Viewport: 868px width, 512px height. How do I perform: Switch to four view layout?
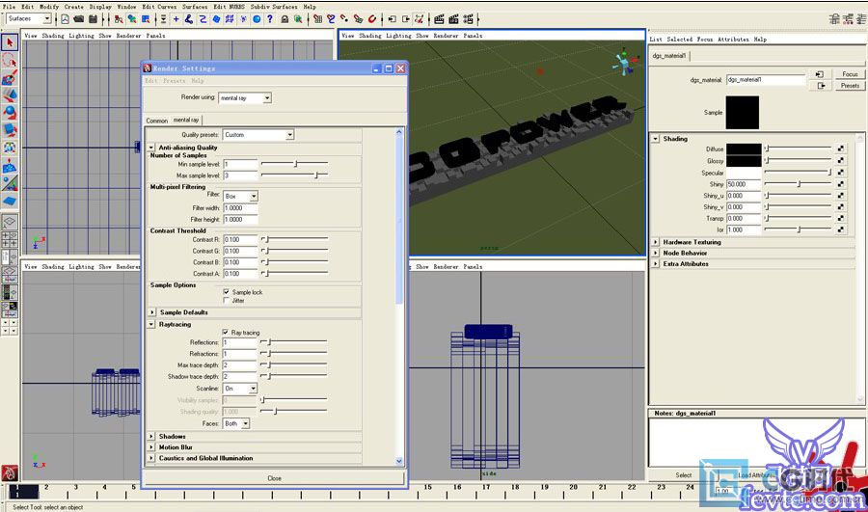point(10,240)
